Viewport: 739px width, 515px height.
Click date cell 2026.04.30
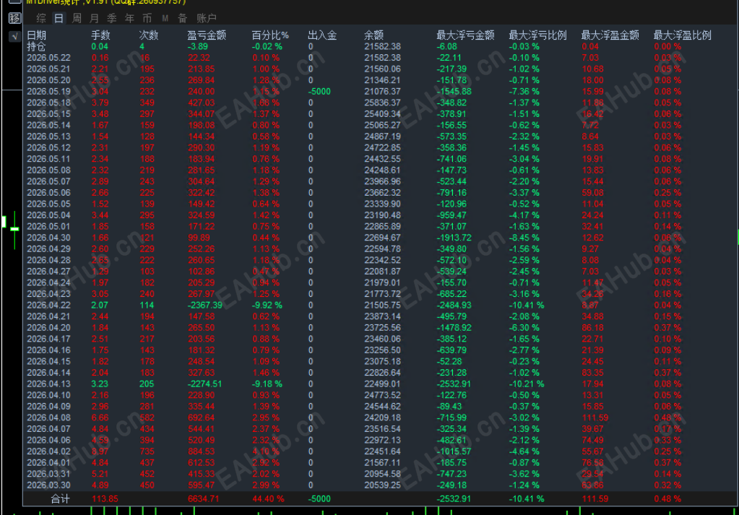coord(48,238)
